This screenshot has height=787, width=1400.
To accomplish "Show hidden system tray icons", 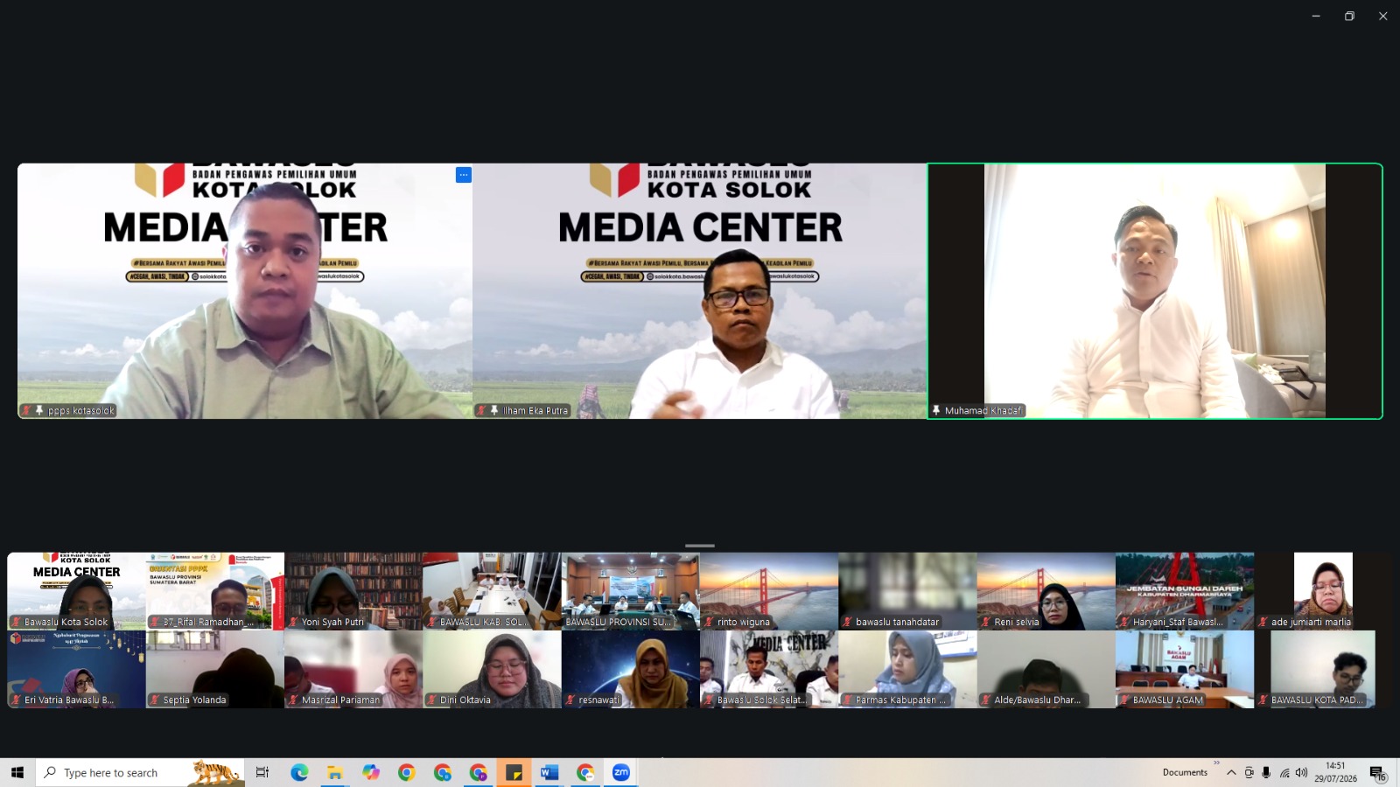I will coord(1231,772).
